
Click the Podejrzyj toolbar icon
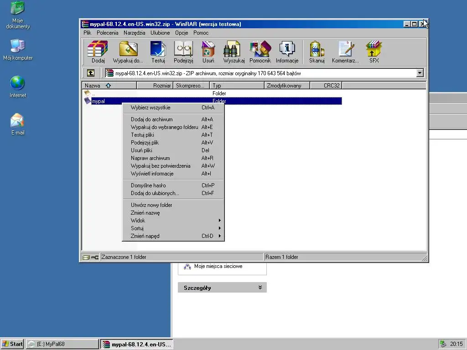click(x=183, y=52)
